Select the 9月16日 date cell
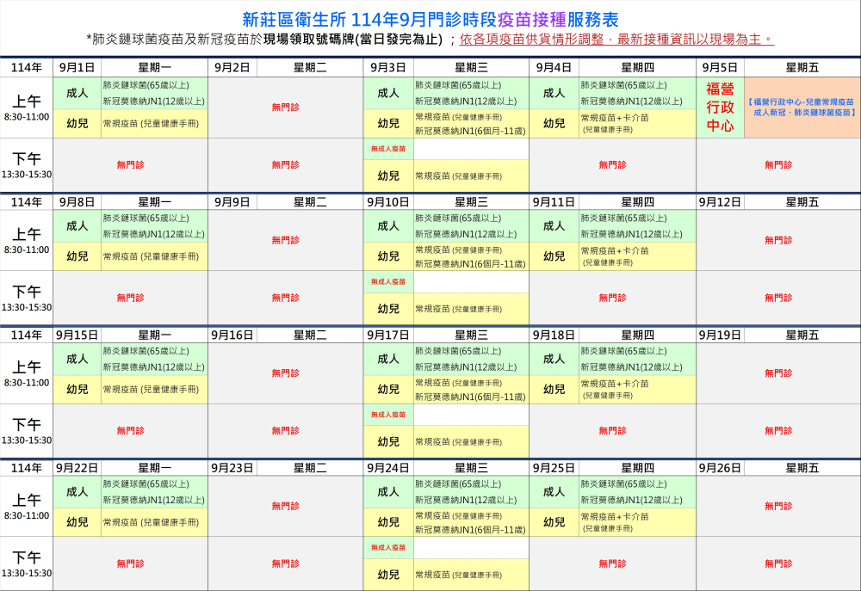The width and height of the screenshot is (861, 591). click(x=232, y=335)
